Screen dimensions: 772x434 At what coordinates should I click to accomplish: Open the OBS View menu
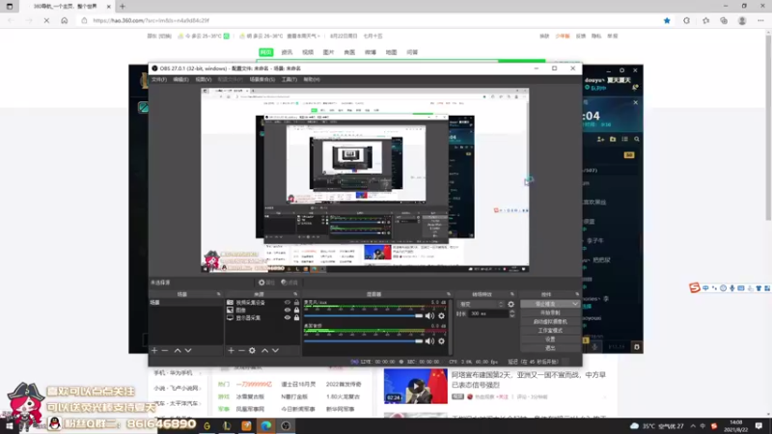pos(204,79)
